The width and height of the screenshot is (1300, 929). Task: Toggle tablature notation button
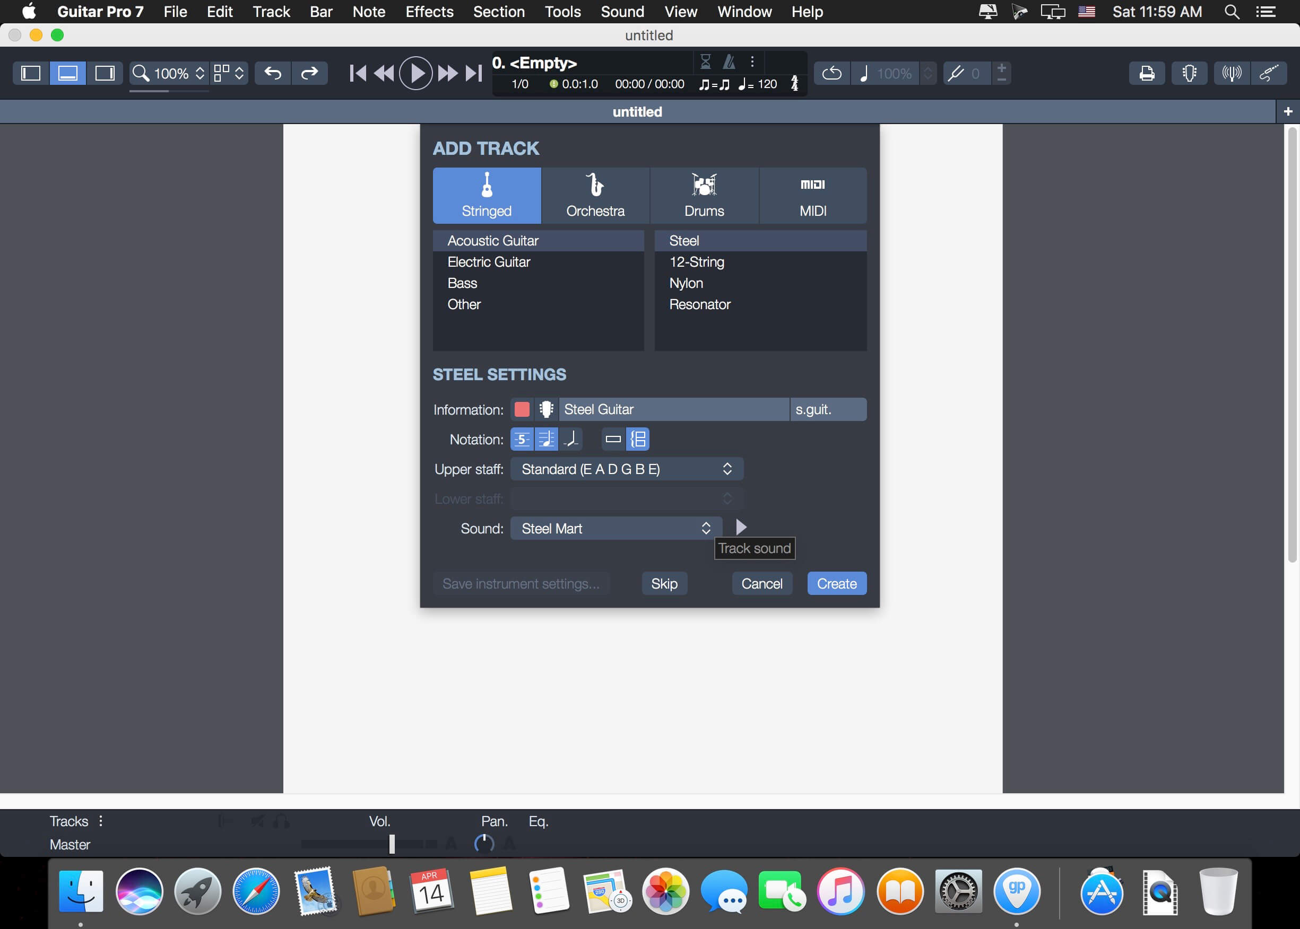click(x=522, y=440)
